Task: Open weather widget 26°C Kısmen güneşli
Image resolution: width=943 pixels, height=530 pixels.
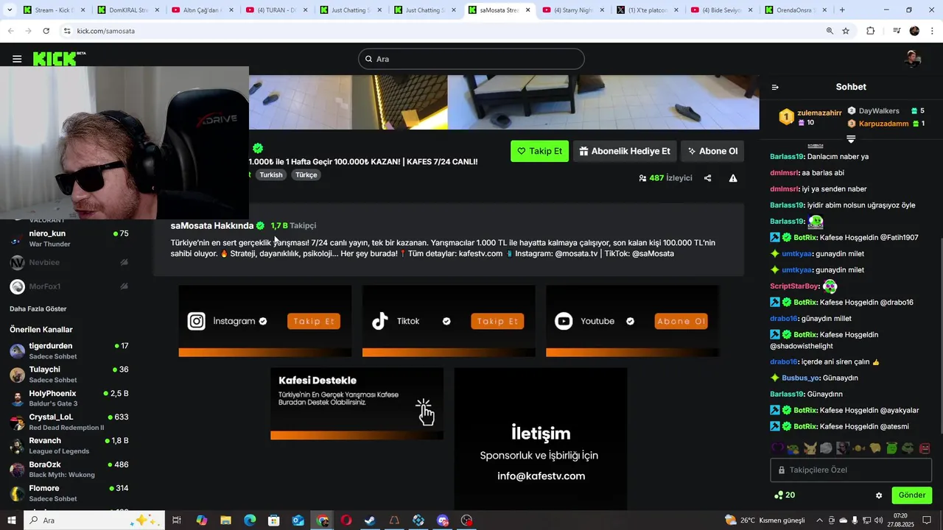Action: pyautogui.click(x=765, y=520)
